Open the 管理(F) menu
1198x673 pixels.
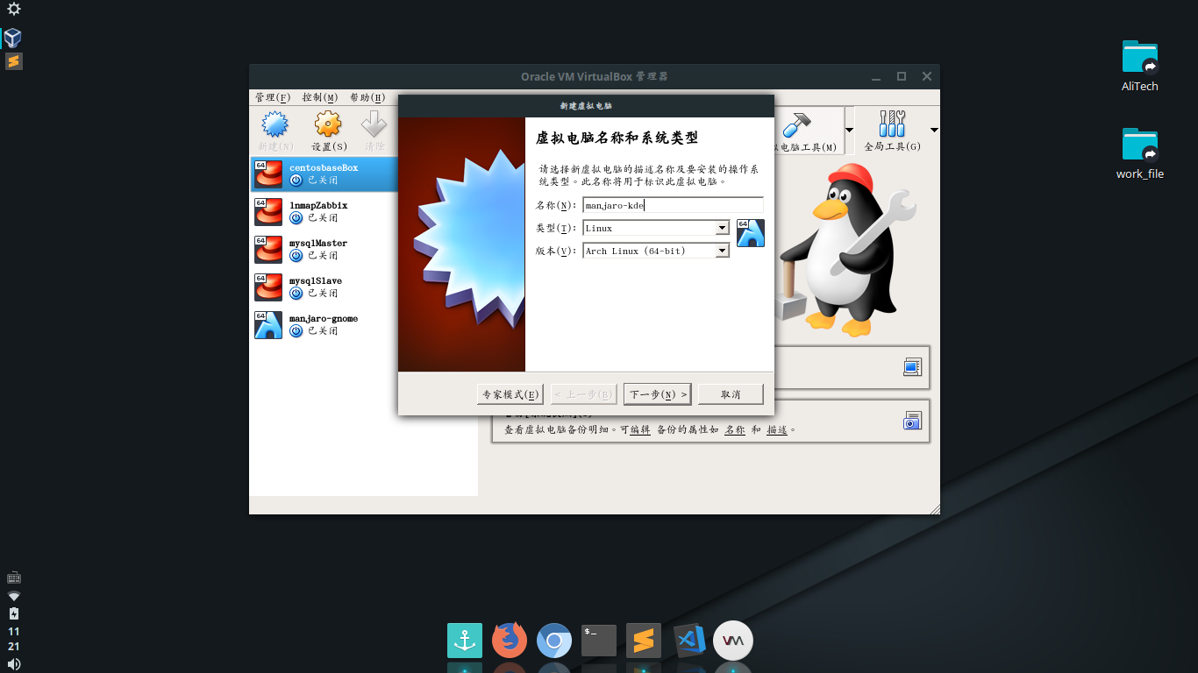coord(273,97)
